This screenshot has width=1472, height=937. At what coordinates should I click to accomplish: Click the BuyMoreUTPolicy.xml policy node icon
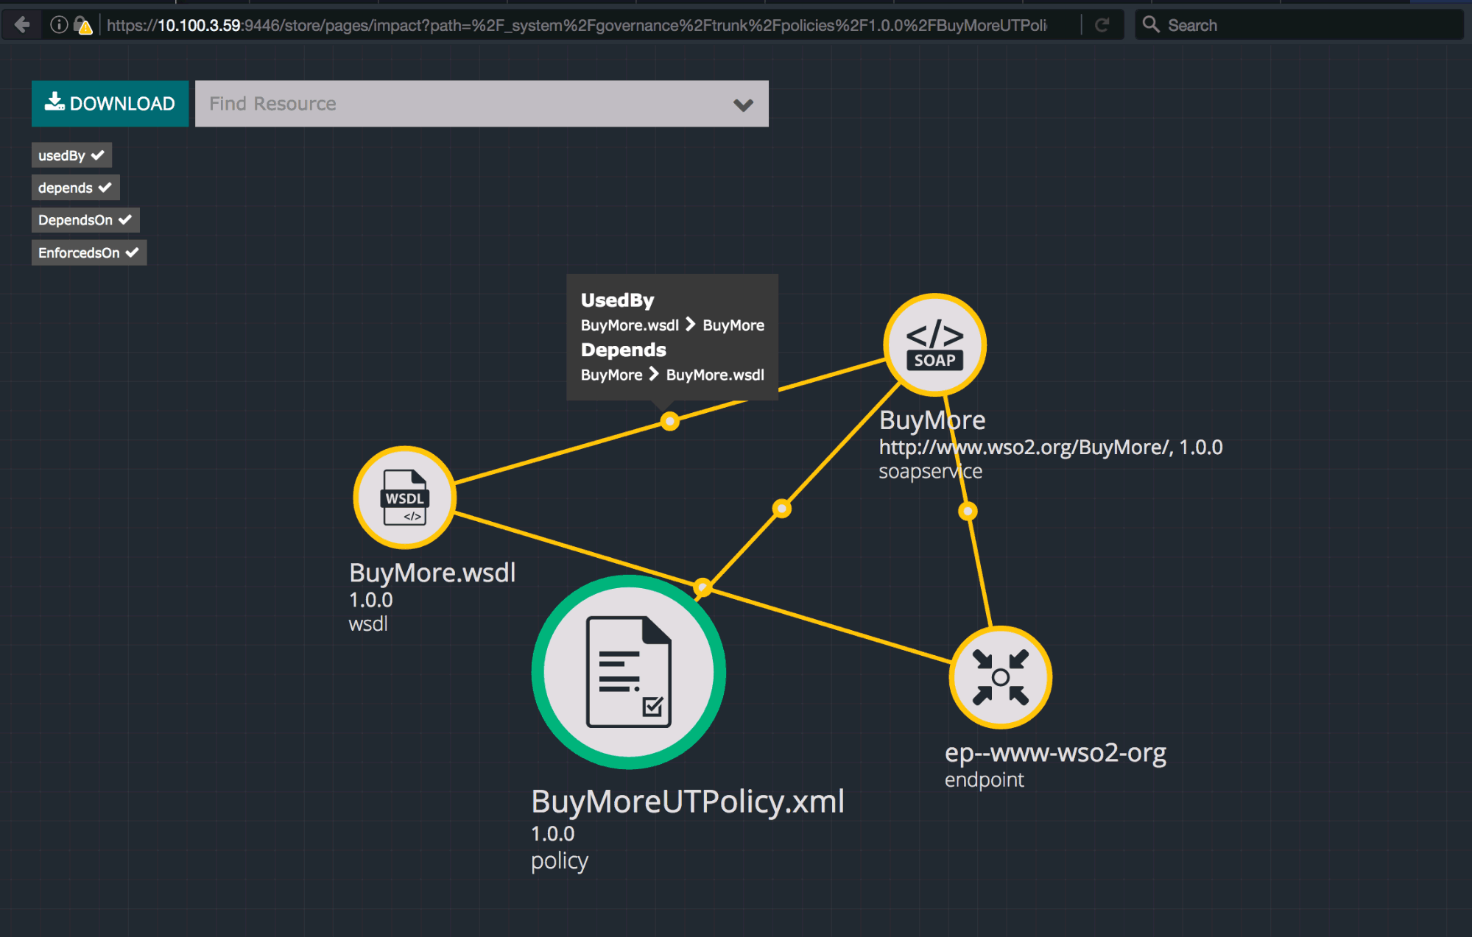[x=628, y=672]
